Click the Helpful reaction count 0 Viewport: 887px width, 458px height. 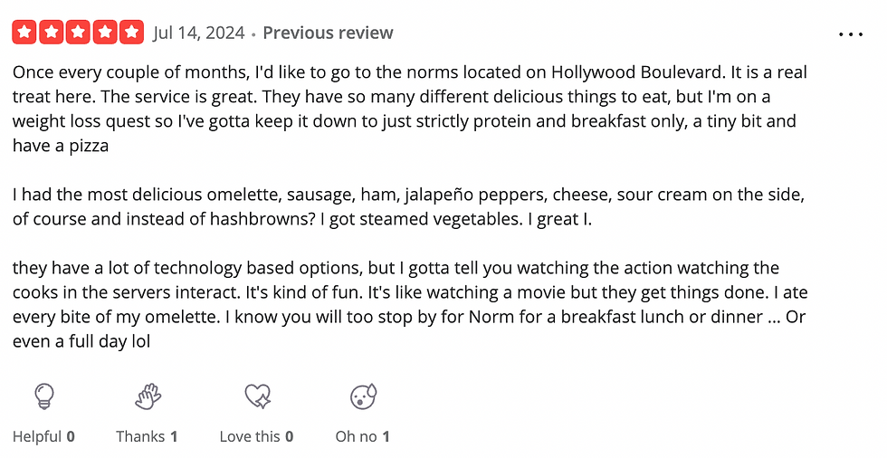71,436
